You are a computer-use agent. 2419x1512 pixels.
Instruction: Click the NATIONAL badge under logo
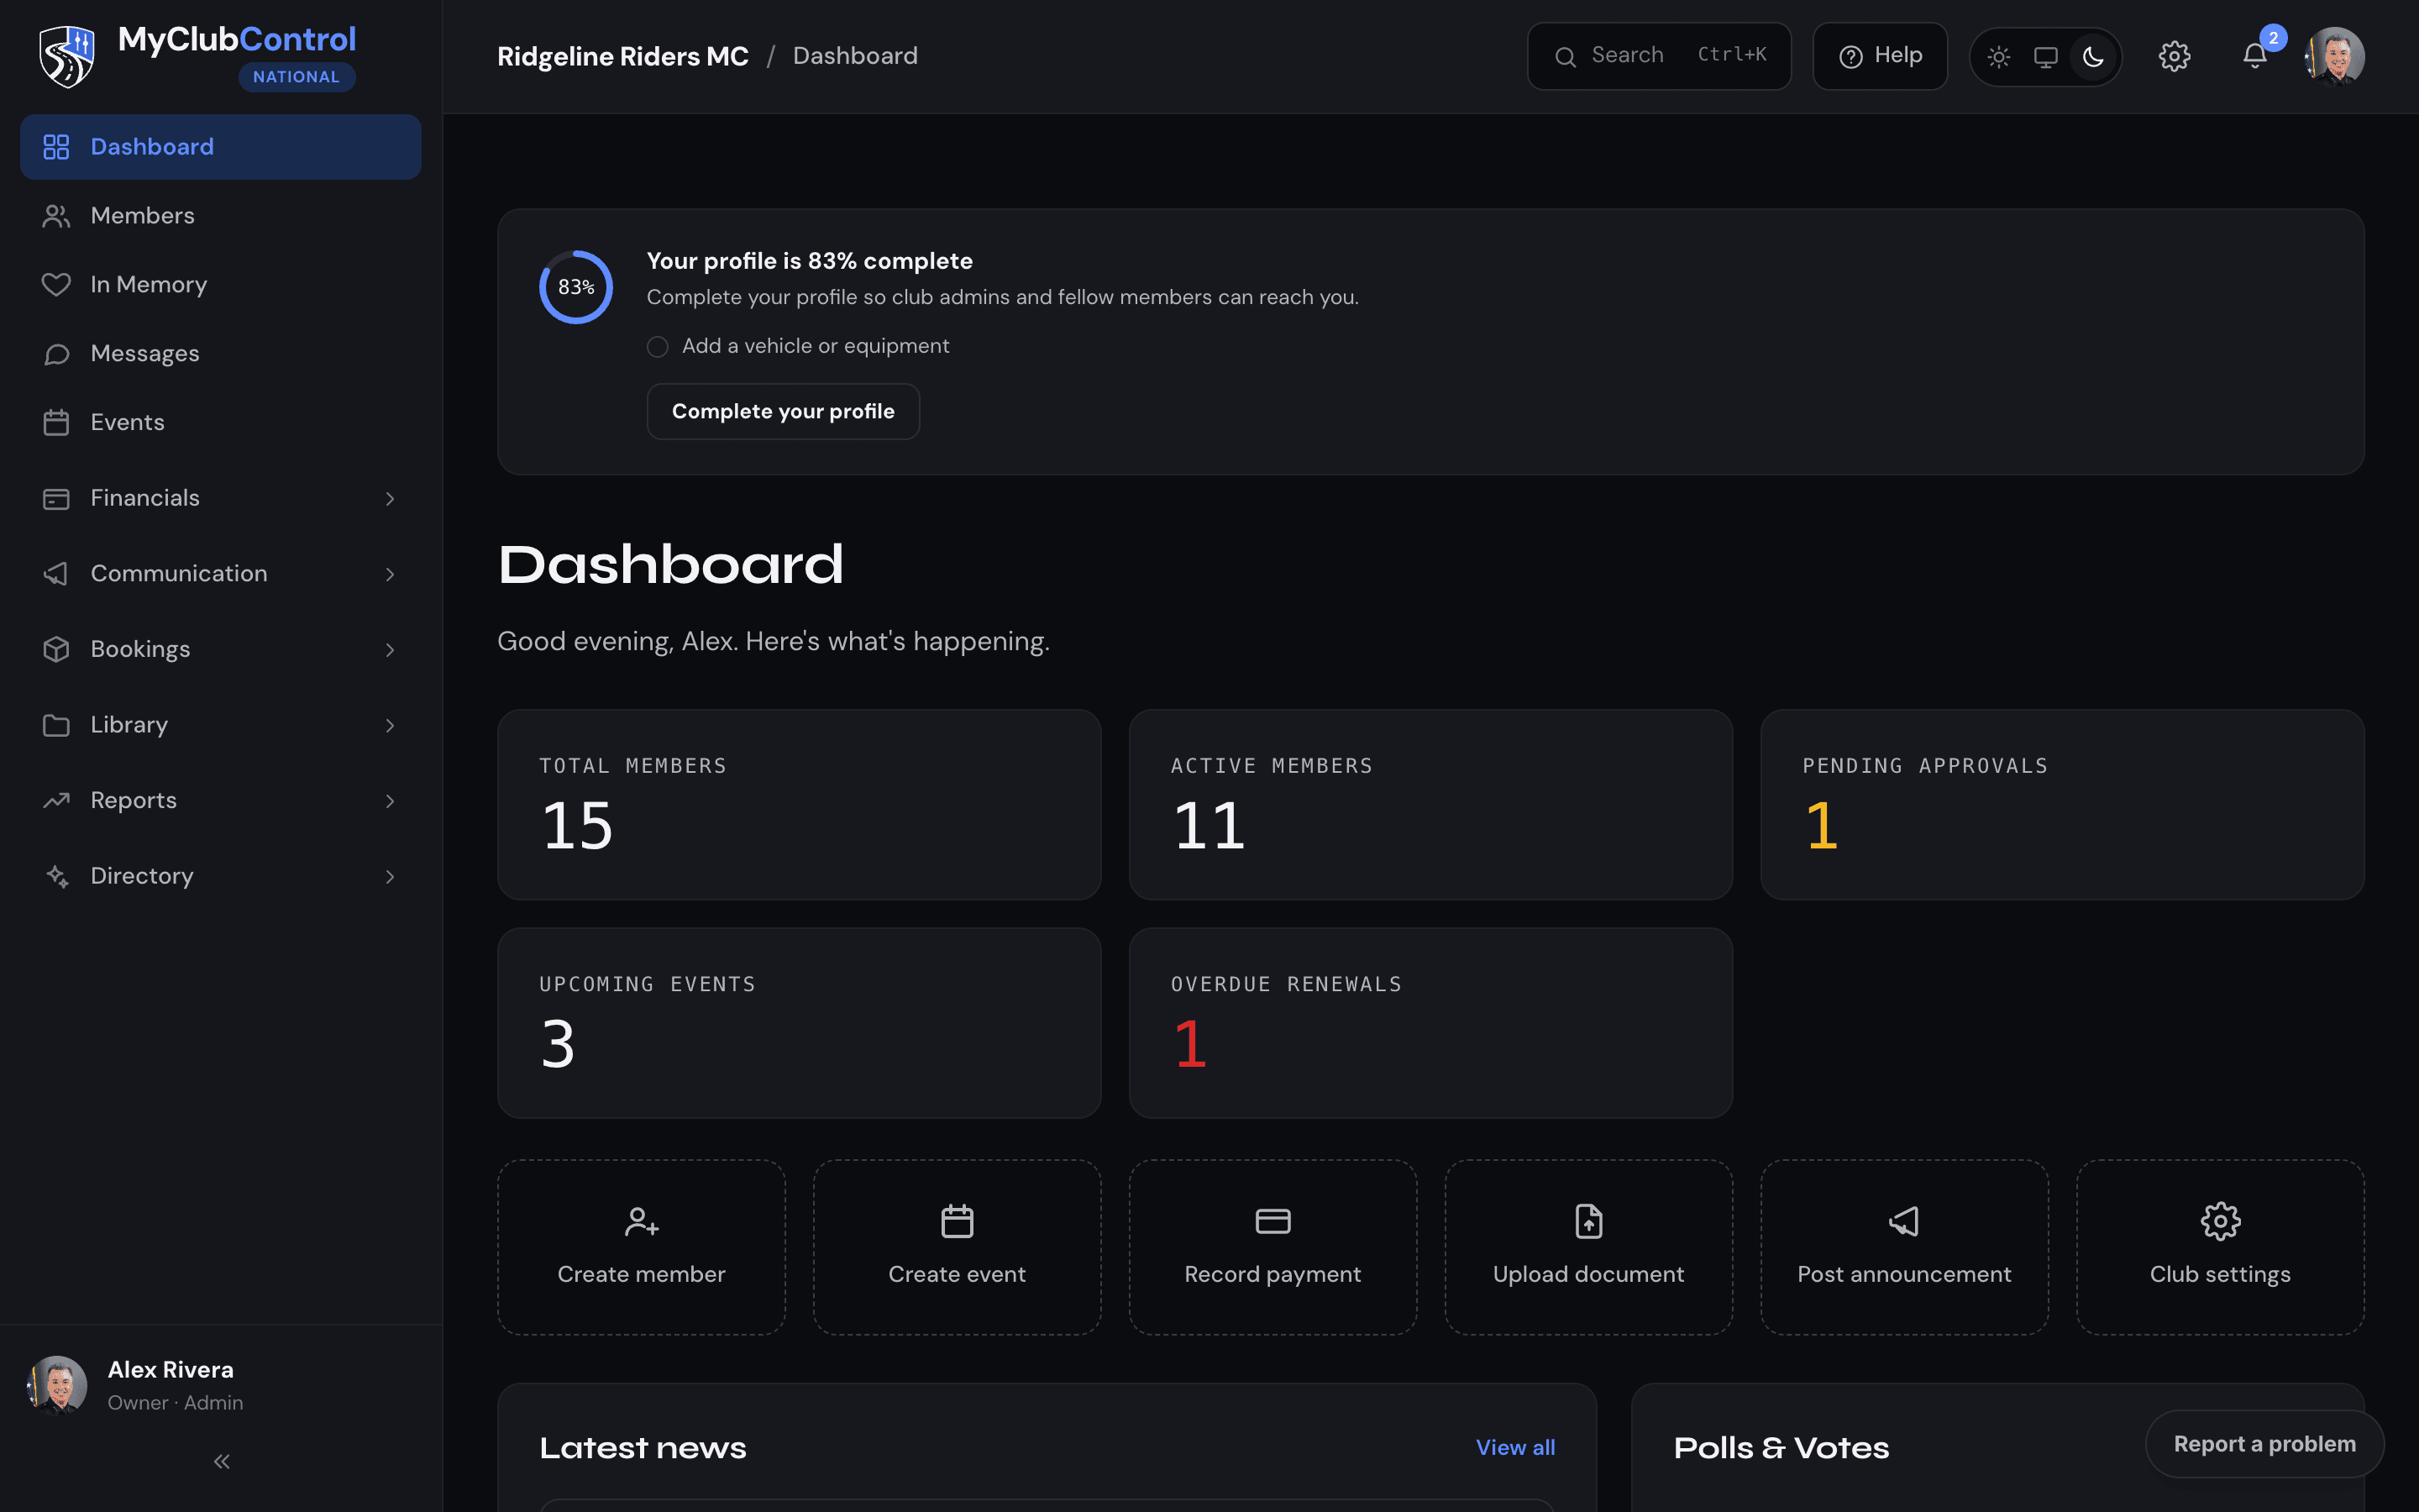click(296, 77)
